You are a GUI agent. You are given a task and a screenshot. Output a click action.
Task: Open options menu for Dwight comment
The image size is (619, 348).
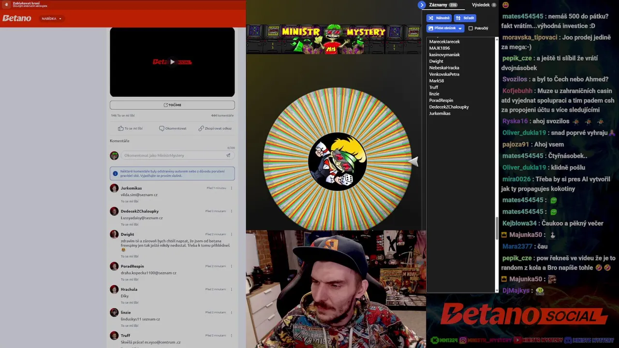click(x=232, y=234)
